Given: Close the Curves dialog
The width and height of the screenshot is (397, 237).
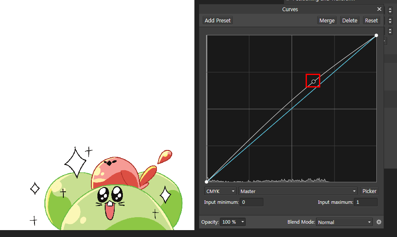Looking at the screenshot, I should [x=379, y=9].
